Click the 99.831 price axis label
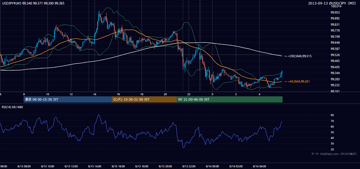 (x=335, y=25)
